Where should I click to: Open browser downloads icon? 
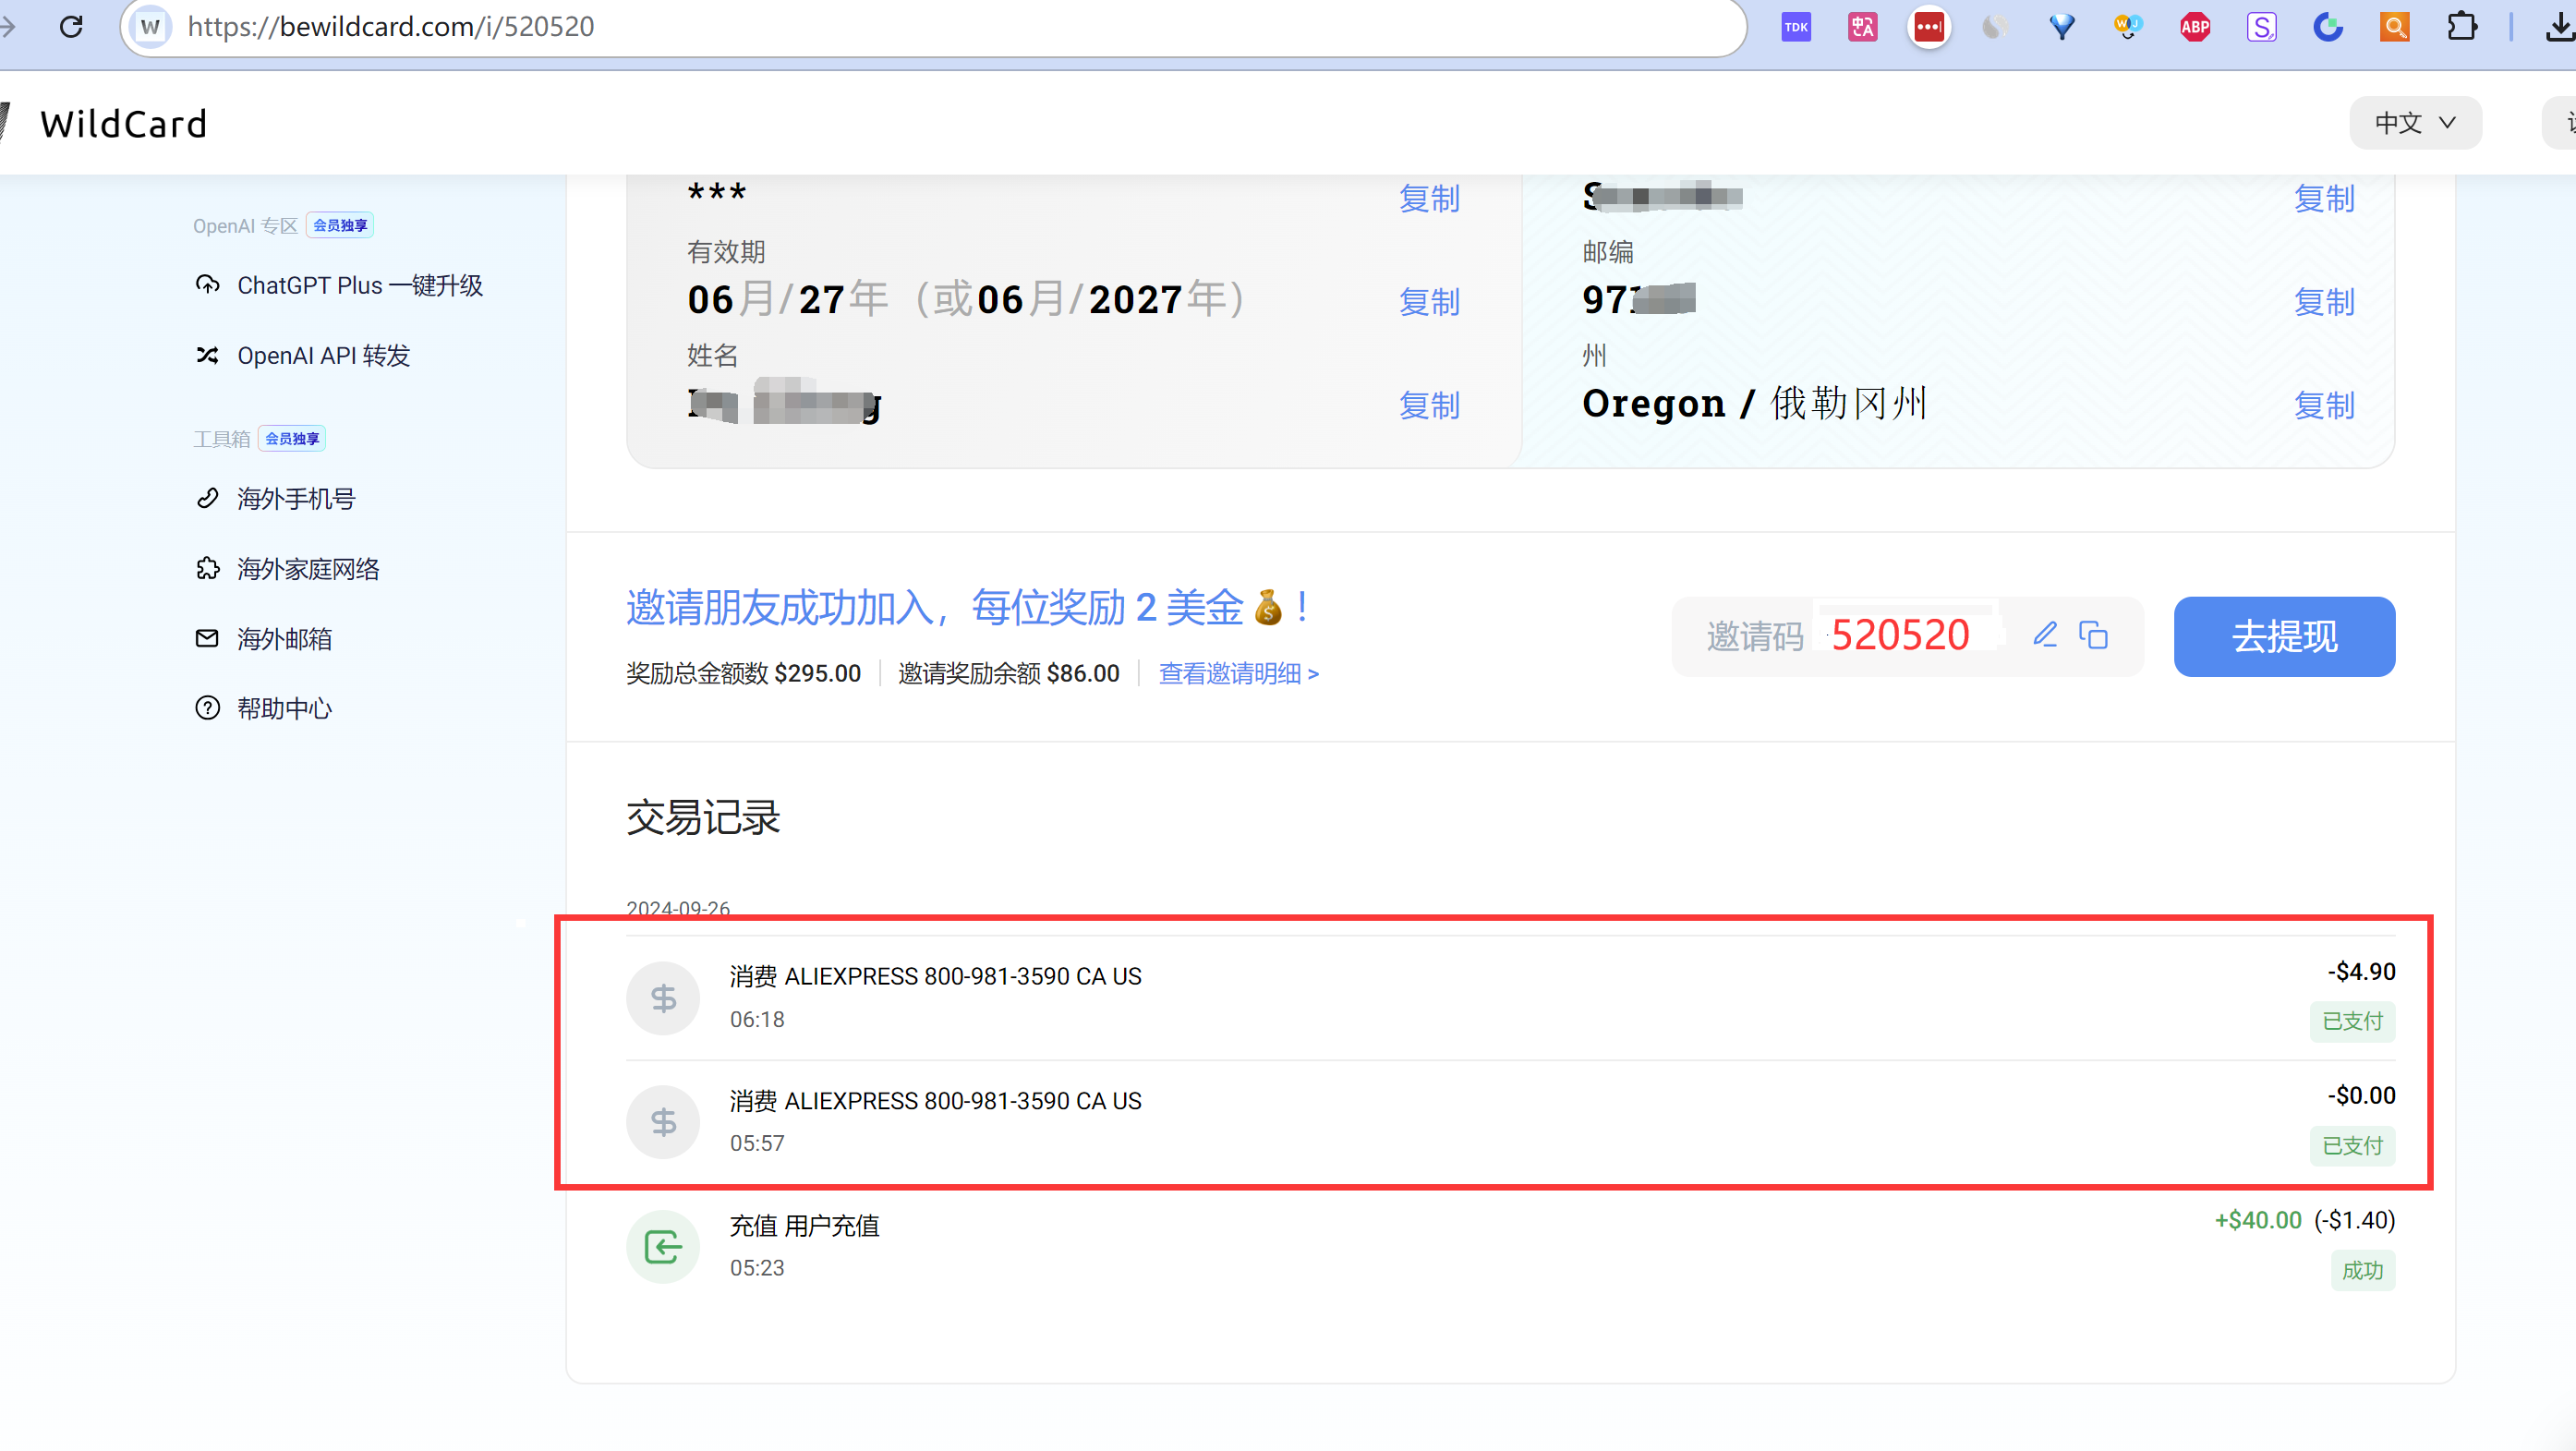2560,27
